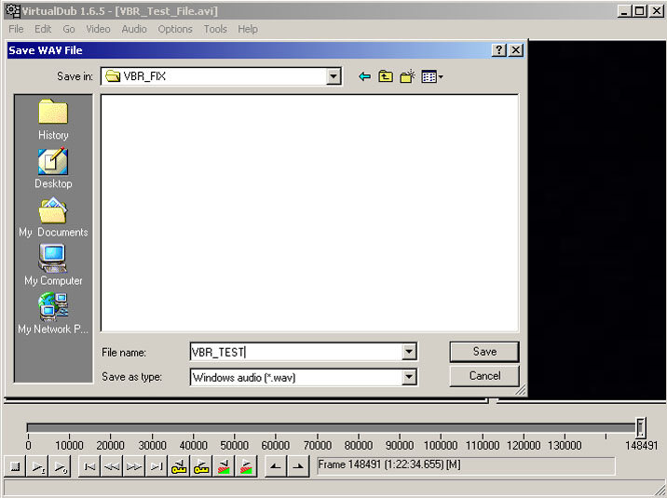
Task: Click the output playback button
Action: [x=60, y=466]
